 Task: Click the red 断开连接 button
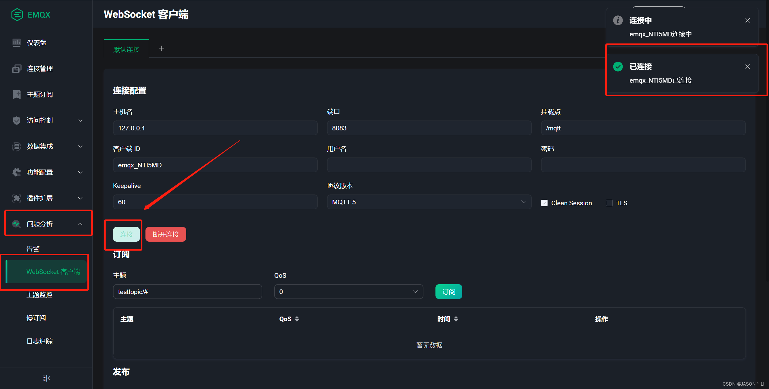pos(166,234)
